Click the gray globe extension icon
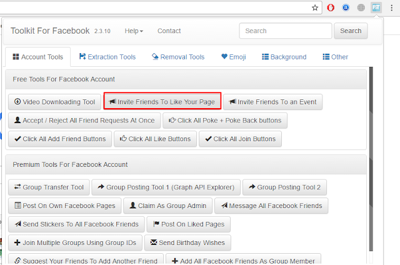The height and width of the screenshot is (265, 400). [x=361, y=7]
